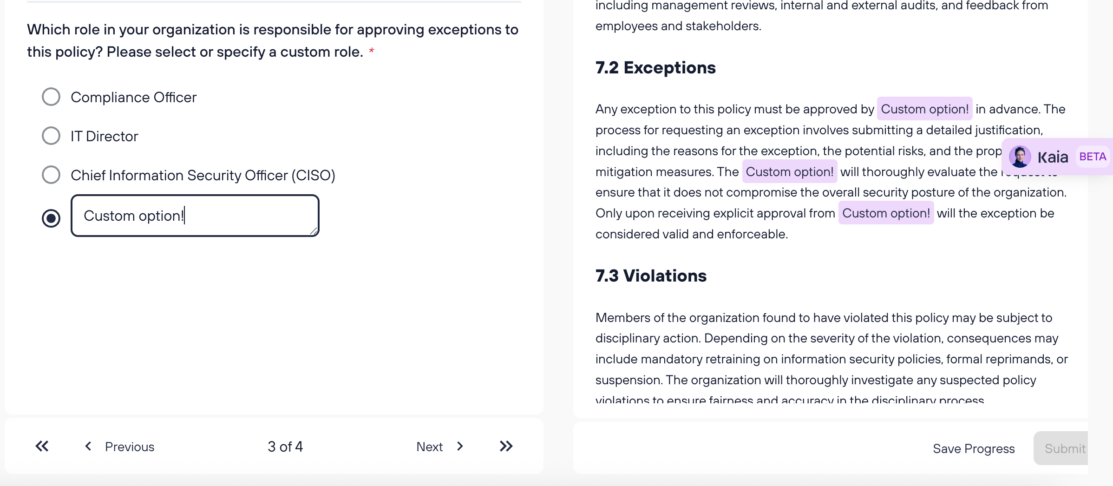Screen dimensions: 1113x486
Task: Click the left chevron beside Previous
Action: [x=88, y=447]
